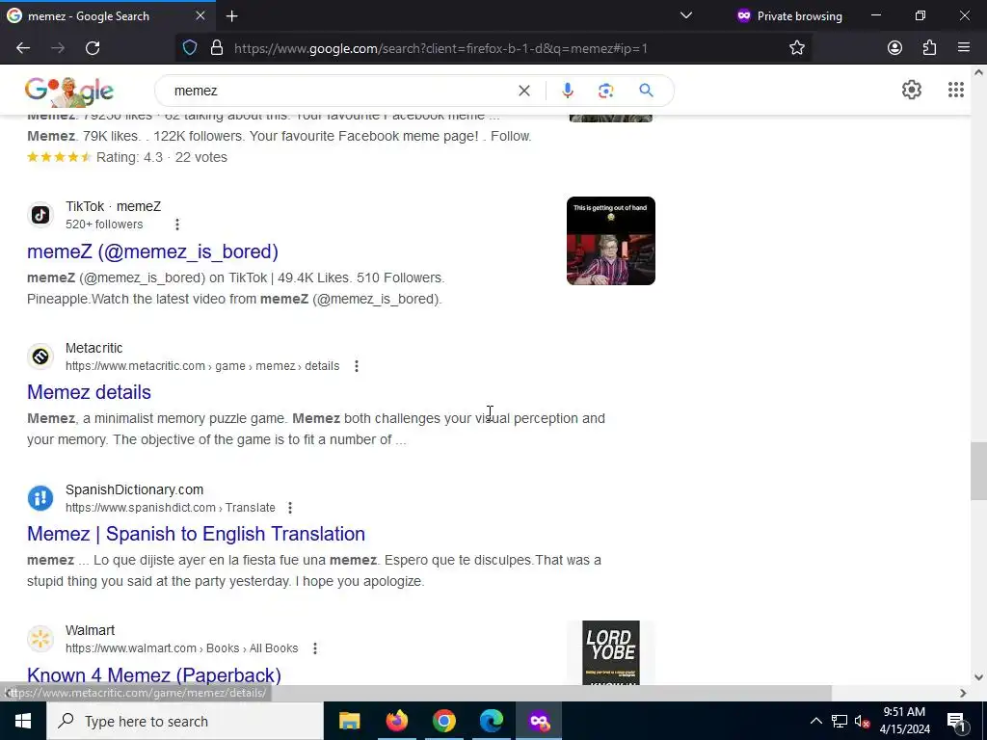Open tracking protection shield icon
987x740 pixels.
(x=190, y=48)
